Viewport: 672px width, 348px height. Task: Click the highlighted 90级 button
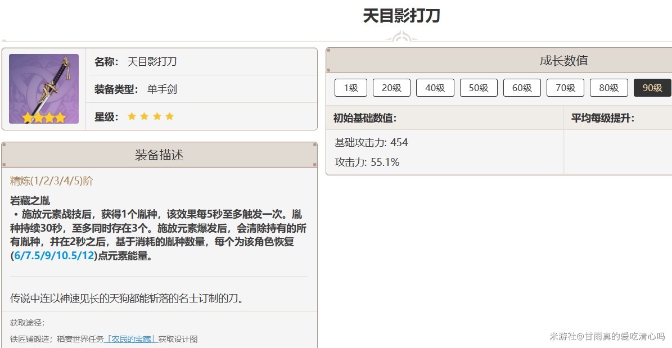[x=652, y=88]
